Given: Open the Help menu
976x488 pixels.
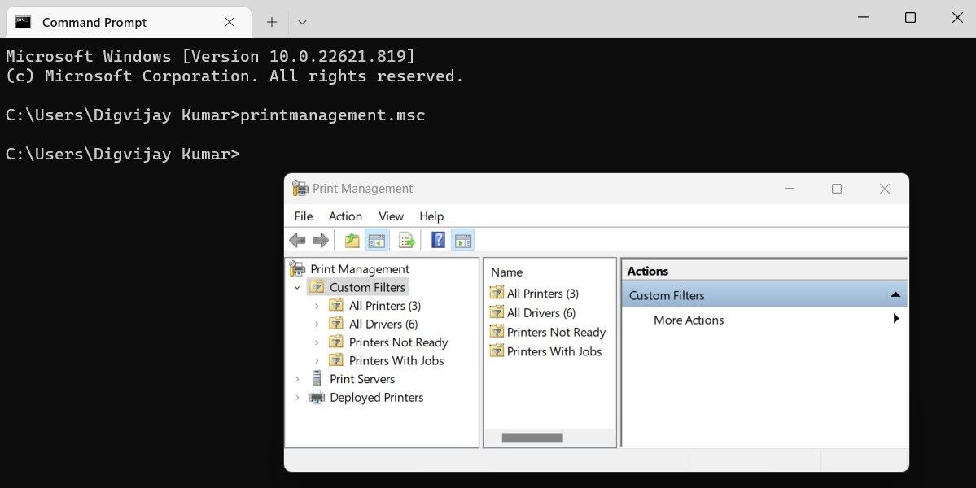Looking at the screenshot, I should point(431,216).
